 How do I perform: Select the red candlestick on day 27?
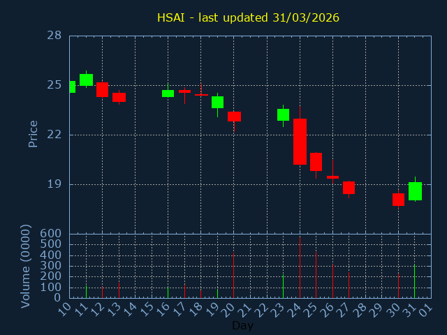coord(349,188)
